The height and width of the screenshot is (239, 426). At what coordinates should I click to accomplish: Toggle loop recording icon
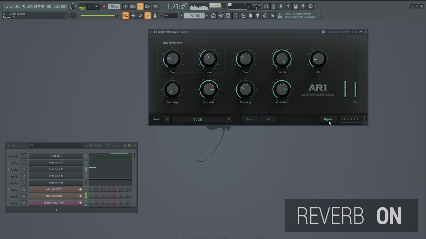point(155,6)
